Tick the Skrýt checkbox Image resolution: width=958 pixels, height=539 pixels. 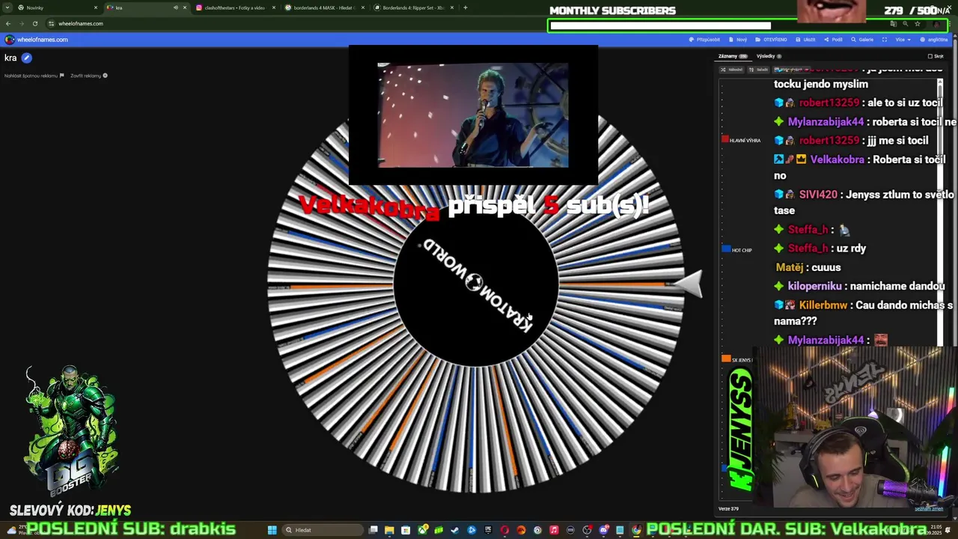coord(930,56)
